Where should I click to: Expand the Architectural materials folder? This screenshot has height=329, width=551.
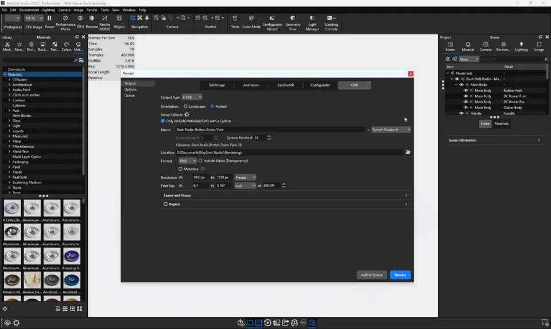[x=10, y=85]
